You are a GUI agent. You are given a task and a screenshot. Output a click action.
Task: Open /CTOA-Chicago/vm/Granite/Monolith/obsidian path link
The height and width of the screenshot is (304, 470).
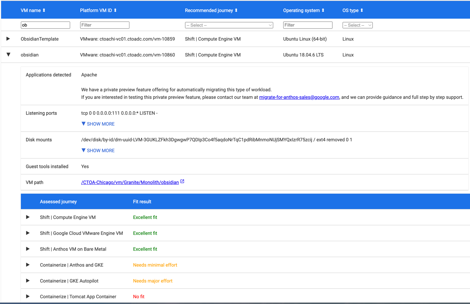pyautogui.click(x=130, y=182)
